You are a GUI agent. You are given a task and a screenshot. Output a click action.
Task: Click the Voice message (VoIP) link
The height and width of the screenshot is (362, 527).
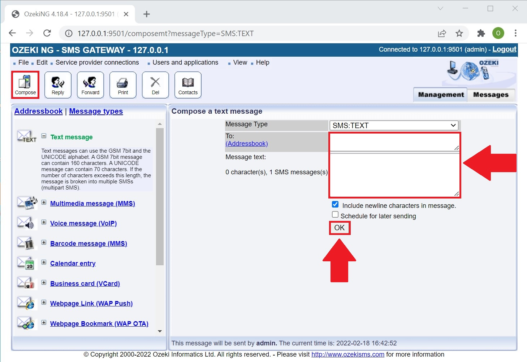pyautogui.click(x=83, y=223)
